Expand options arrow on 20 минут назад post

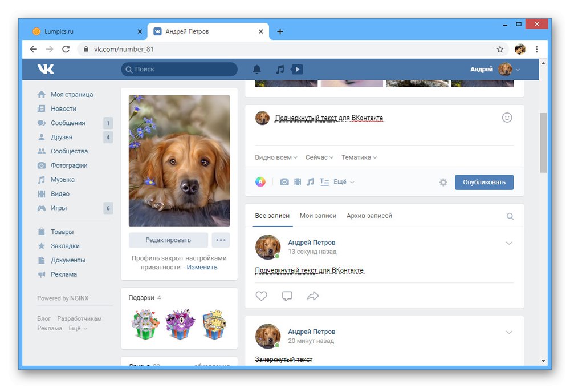(509, 332)
